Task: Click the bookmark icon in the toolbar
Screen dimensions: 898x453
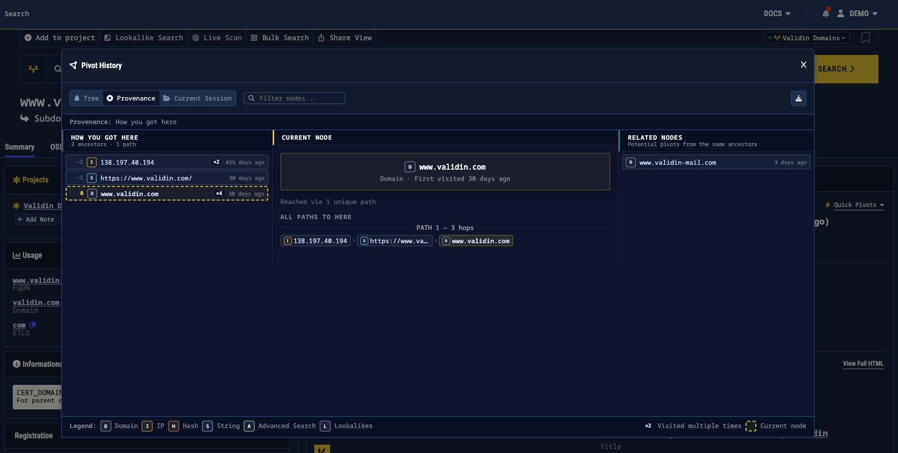Action: point(866,38)
